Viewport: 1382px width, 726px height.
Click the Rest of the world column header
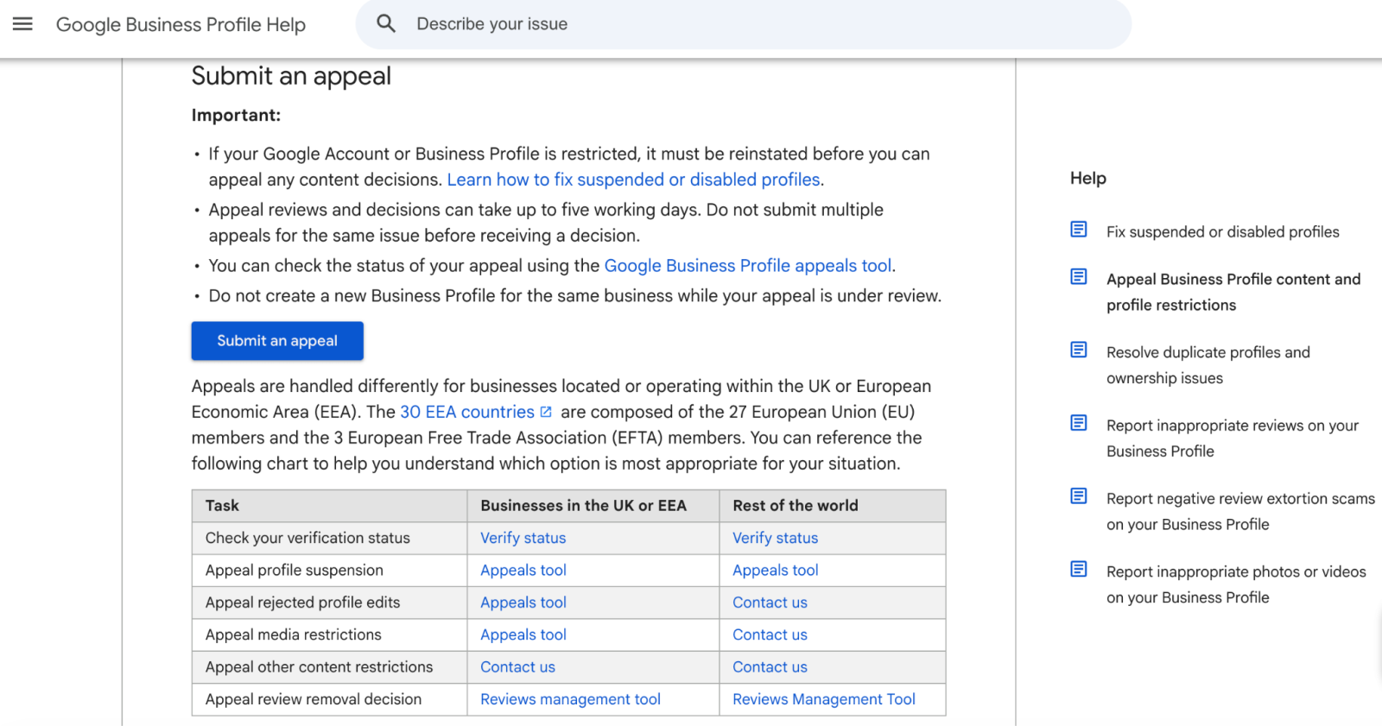(x=833, y=506)
